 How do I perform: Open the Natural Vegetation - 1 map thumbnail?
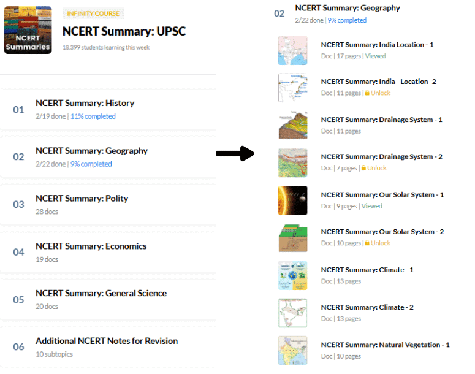point(292,350)
